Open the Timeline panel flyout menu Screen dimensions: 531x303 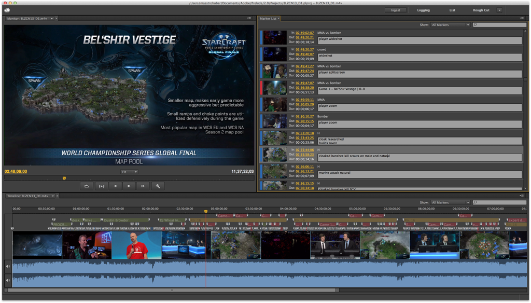[x=522, y=196]
